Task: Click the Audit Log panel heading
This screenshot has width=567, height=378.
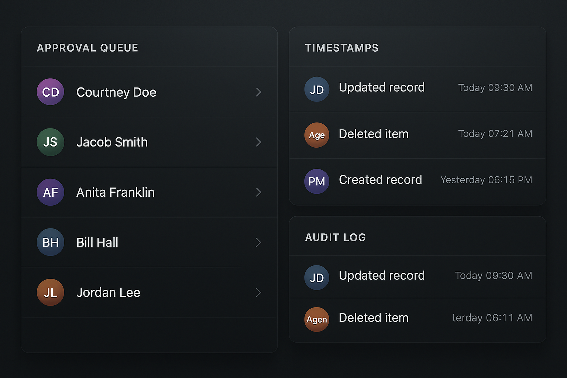Action: [x=336, y=237]
